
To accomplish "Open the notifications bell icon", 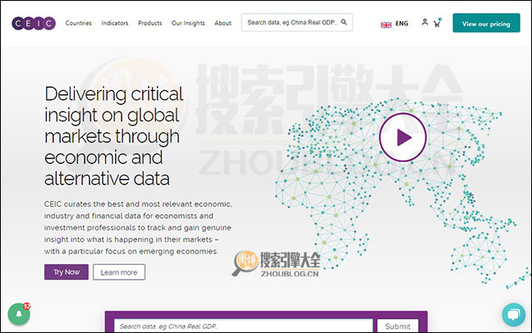I will 19,314.
